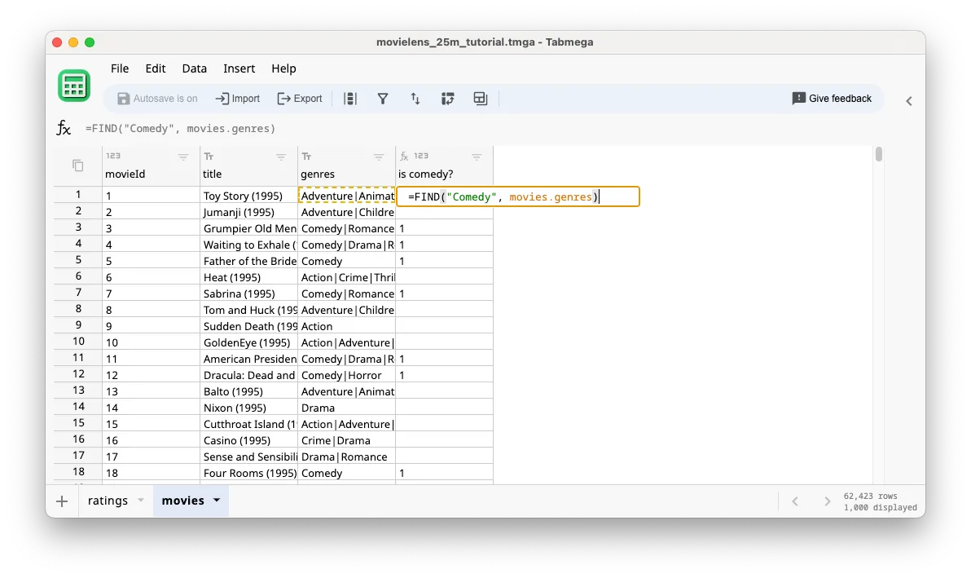Open the filter menu on the title column
Image resolution: width=971 pixels, height=578 pixels.
pyautogui.click(x=281, y=157)
